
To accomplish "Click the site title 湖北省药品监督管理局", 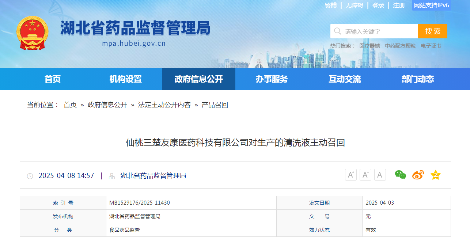I will [x=135, y=28].
